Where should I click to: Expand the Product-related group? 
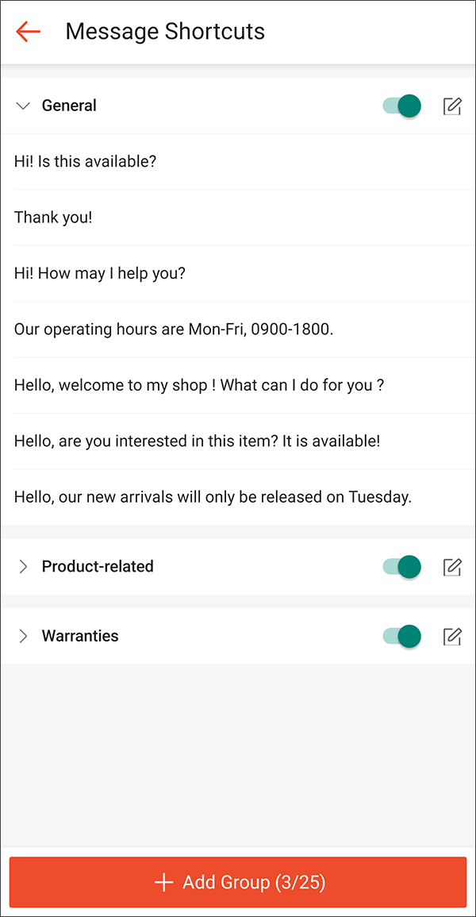[23, 567]
